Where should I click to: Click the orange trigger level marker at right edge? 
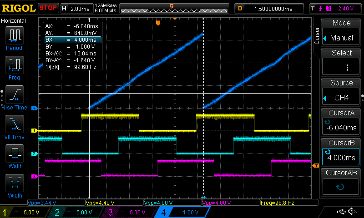point(316,165)
